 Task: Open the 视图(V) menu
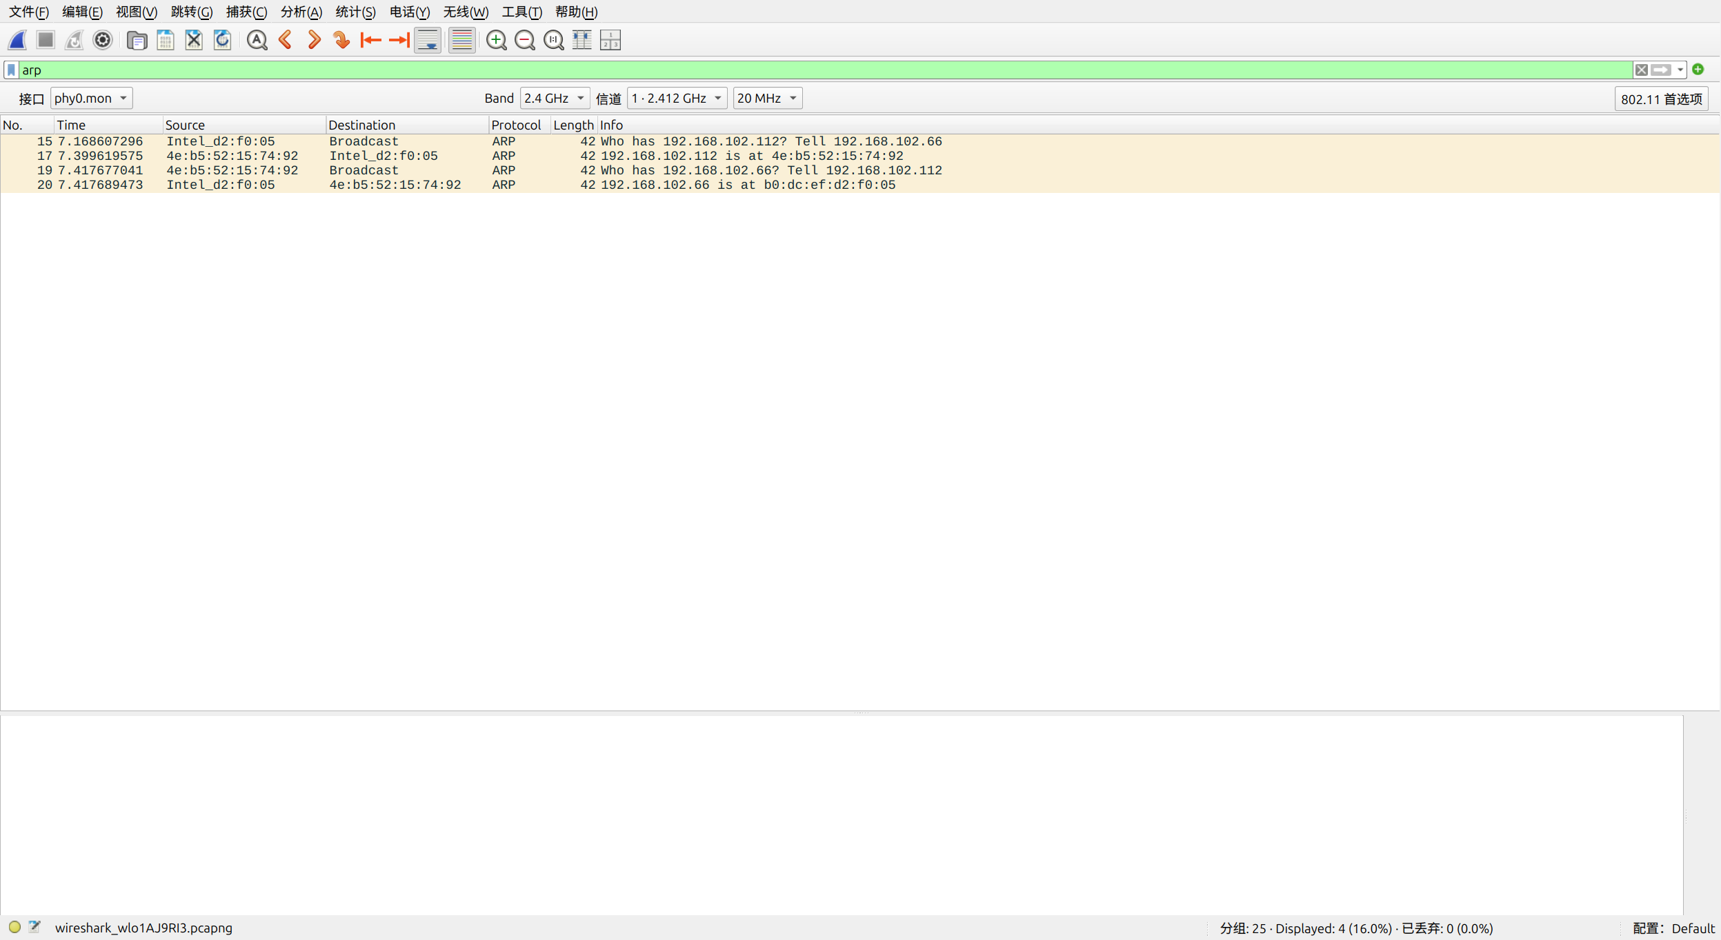(x=137, y=12)
